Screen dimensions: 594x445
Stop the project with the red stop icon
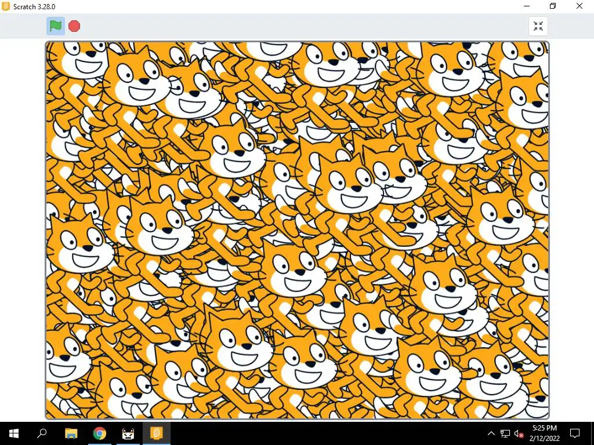(x=74, y=26)
